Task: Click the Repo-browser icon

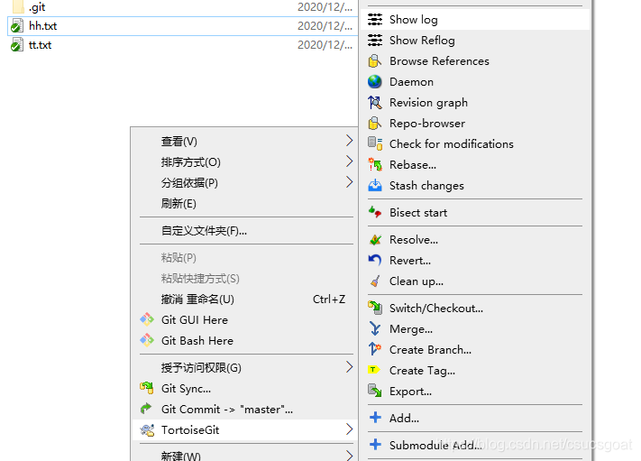Action: pos(375,123)
